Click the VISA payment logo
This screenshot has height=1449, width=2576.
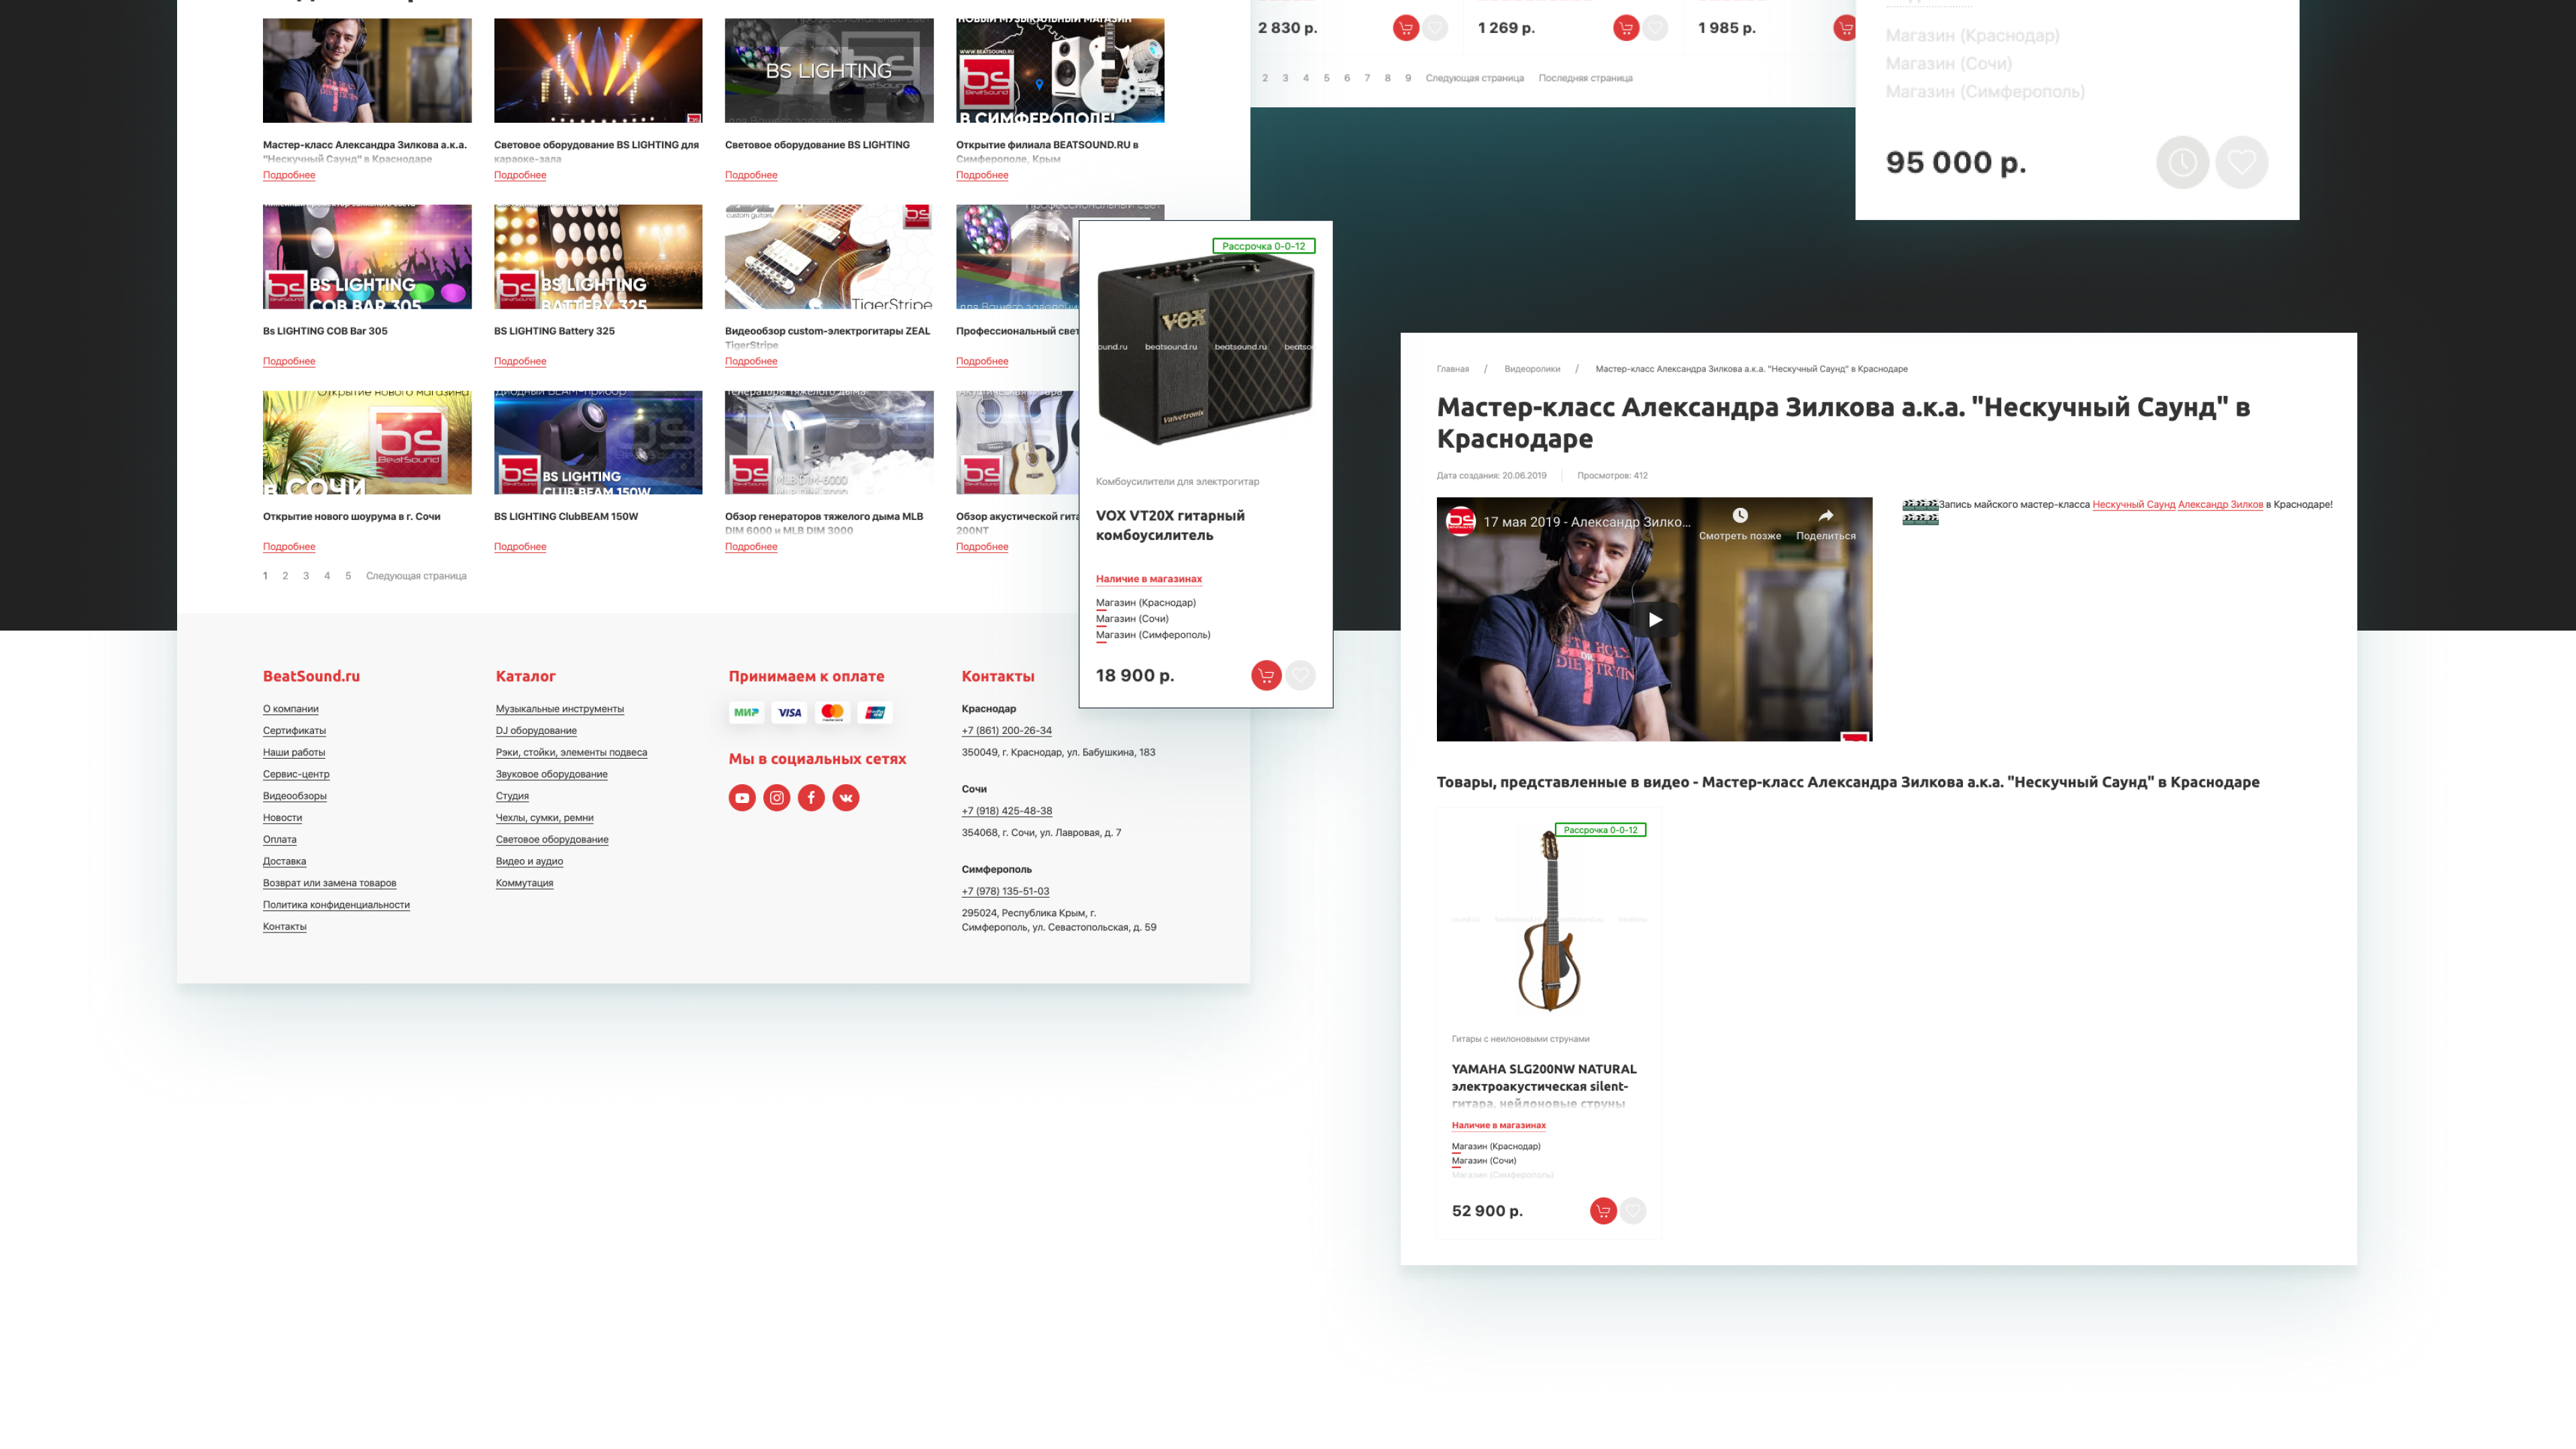tap(789, 712)
